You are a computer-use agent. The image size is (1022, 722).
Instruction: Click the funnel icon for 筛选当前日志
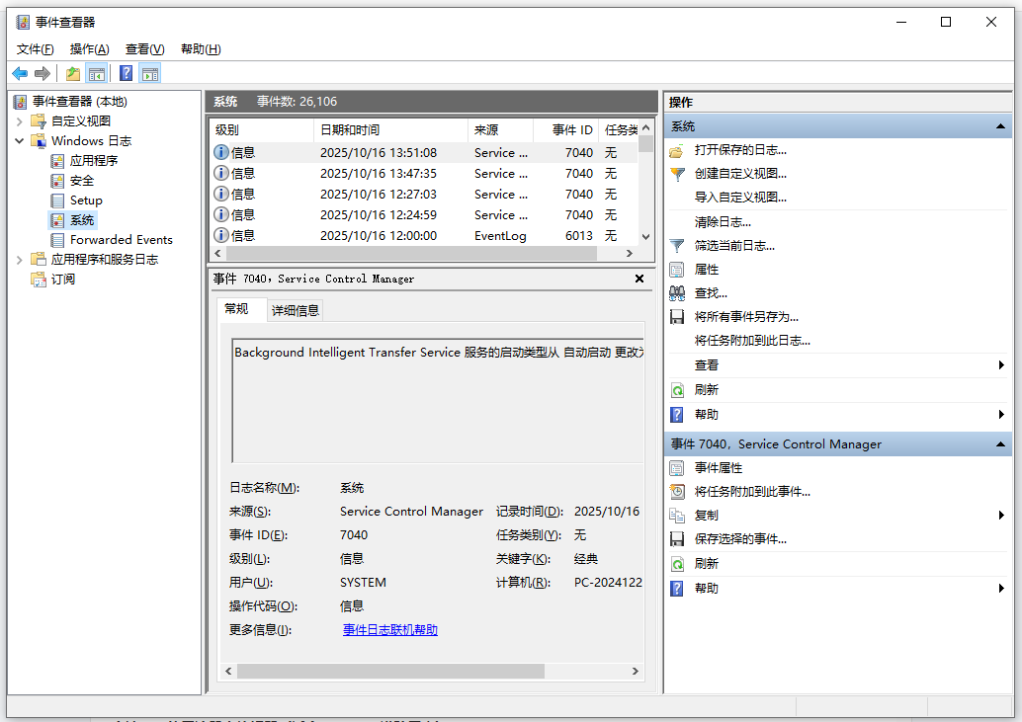coord(677,246)
